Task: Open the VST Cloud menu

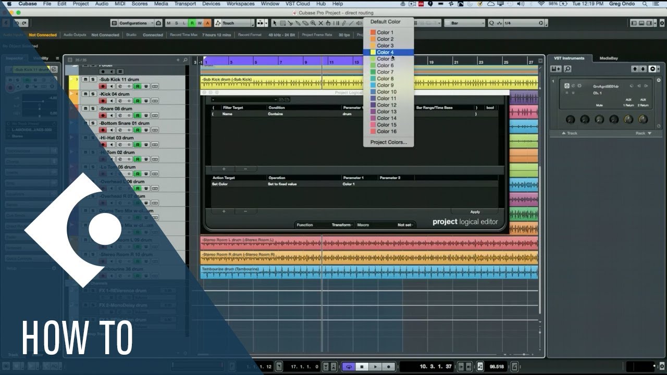Action: (298, 4)
